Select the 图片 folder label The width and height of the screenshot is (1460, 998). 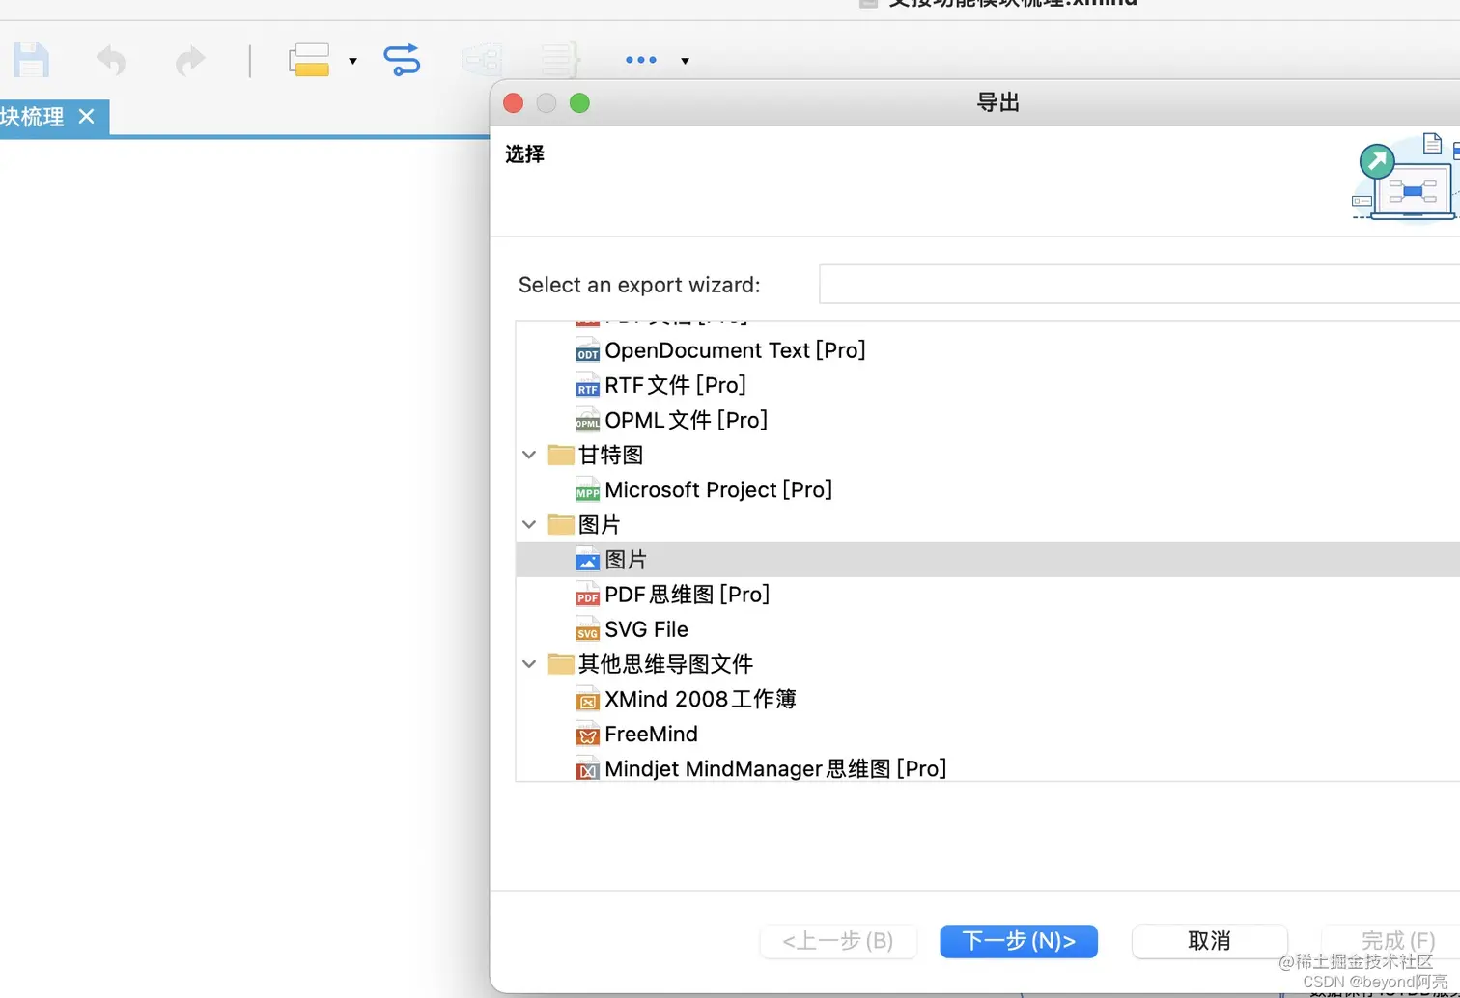(x=599, y=524)
